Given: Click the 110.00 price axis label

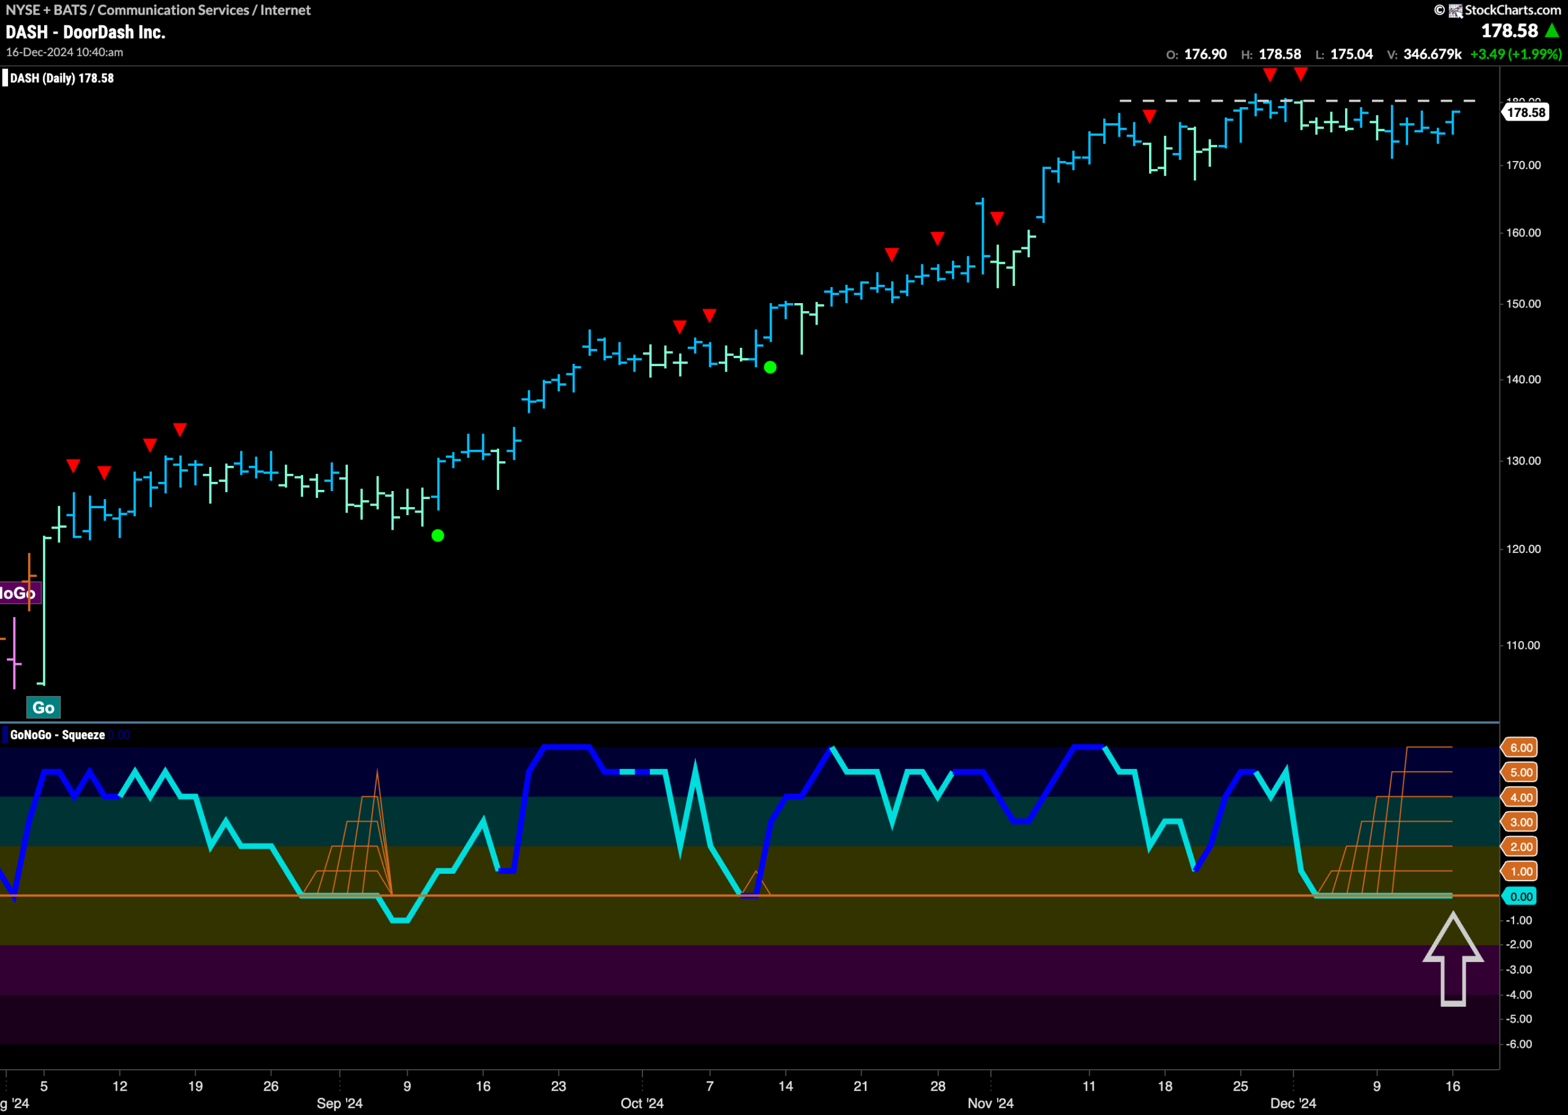Looking at the screenshot, I should [x=1523, y=645].
